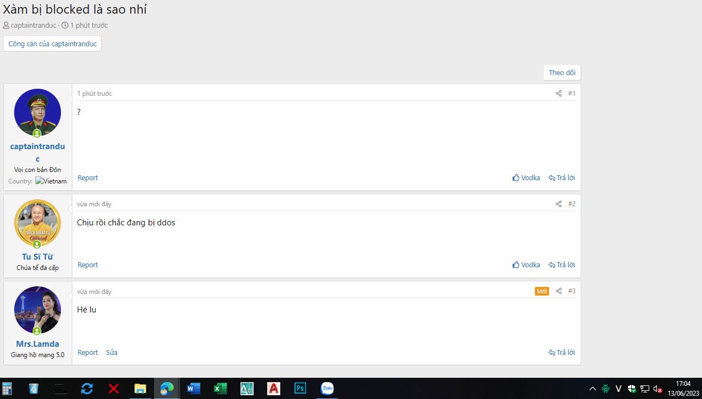Open captaintranduc's avatar profile picture
Image resolution: width=702 pixels, height=399 pixels.
38,112
